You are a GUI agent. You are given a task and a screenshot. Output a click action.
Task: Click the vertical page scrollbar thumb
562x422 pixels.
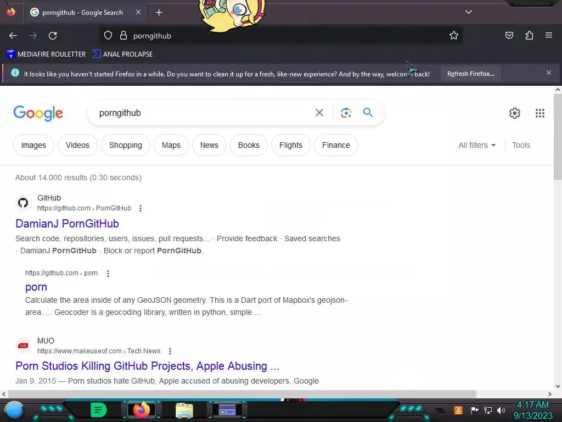[558, 137]
